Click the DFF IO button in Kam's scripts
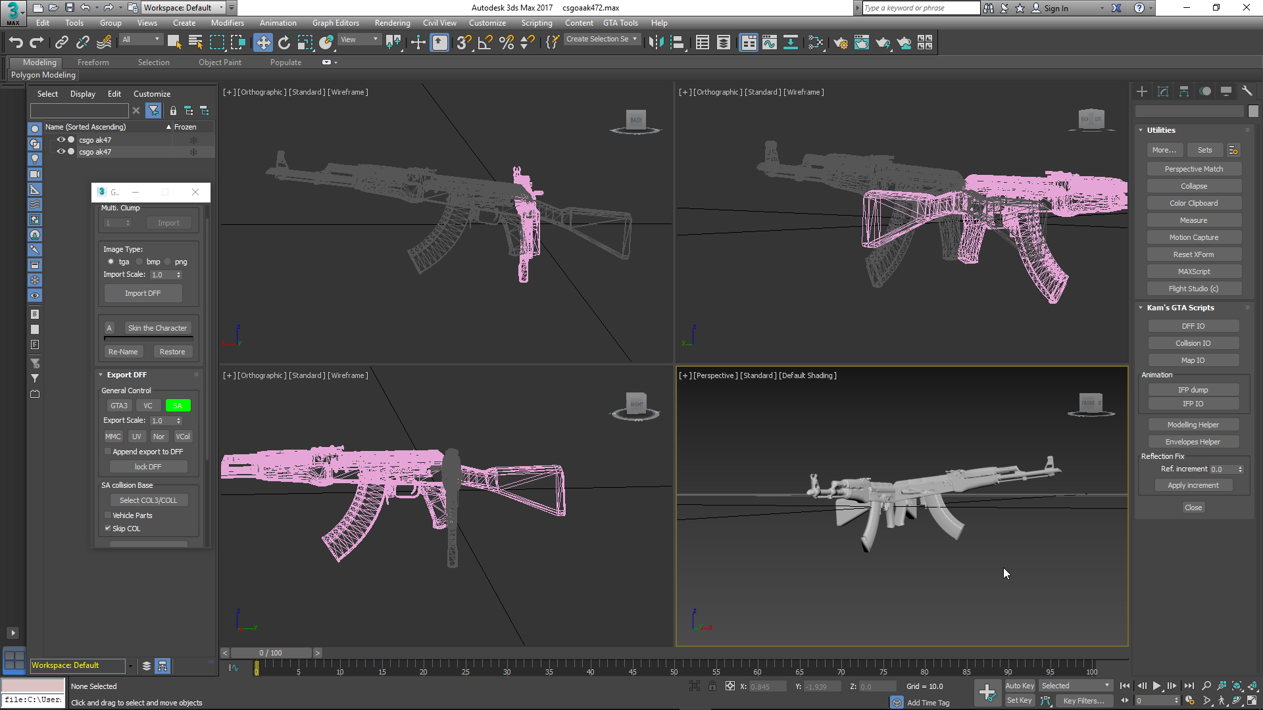Image resolution: width=1263 pixels, height=710 pixels. [x=1193, y=325]
